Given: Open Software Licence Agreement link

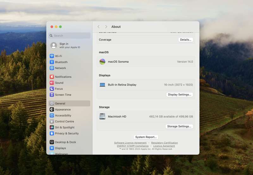Looking at the screenshot, I should point(130,143).
